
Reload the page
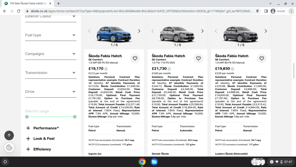coord(18,11)
